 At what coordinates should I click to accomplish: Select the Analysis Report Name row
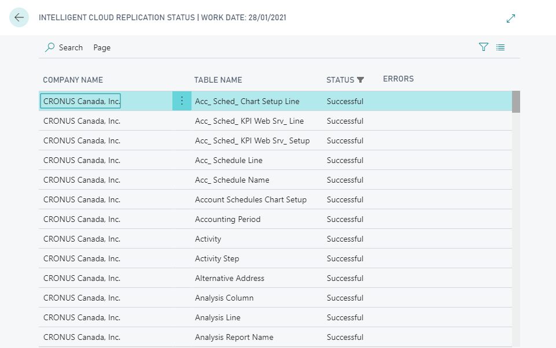234,337
